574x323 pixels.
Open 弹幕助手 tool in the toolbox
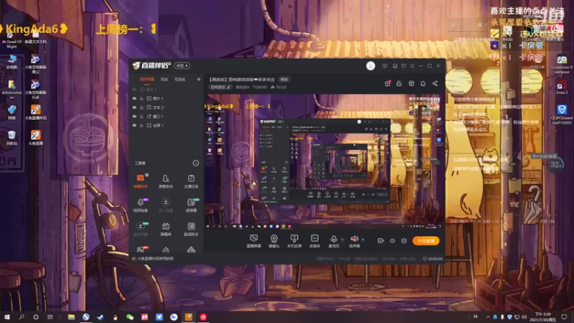pyautogui.click(x=141, y=182)
